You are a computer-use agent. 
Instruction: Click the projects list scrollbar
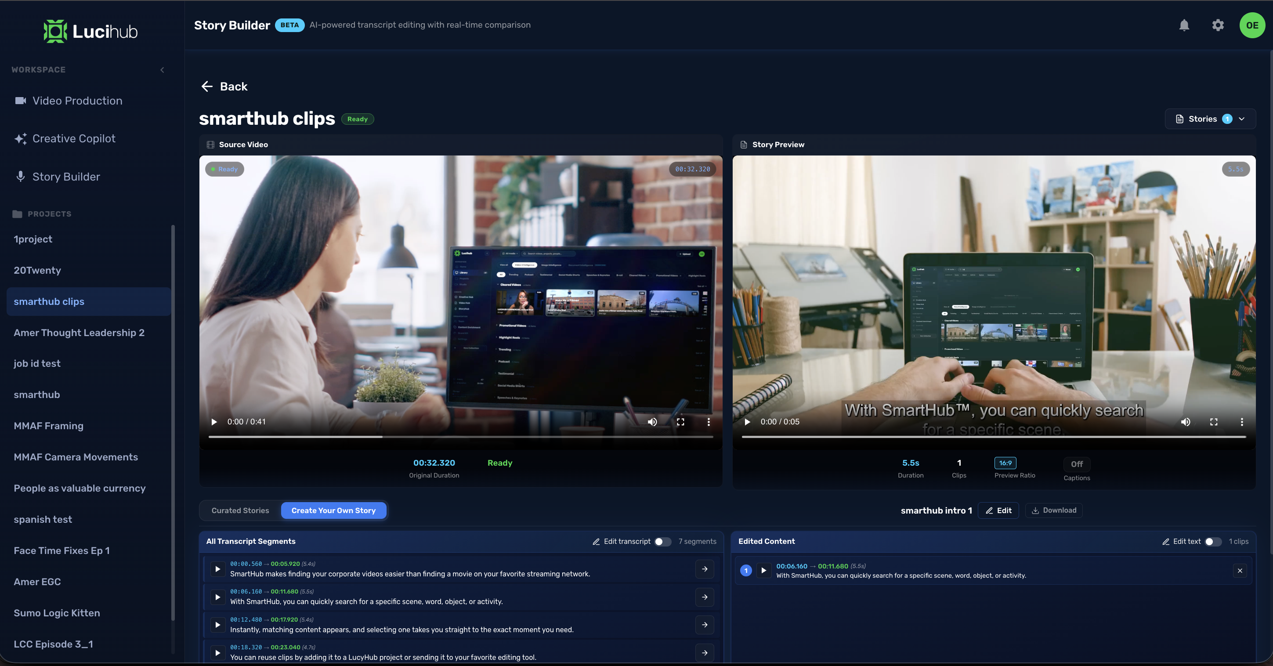tap(173, 423)
